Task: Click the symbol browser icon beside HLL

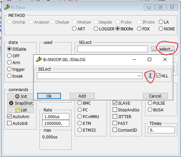Action: tap(150, 76)
